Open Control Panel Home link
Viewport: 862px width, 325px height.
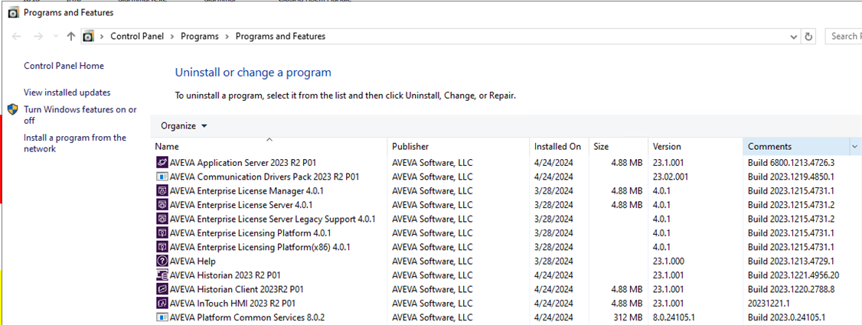click(64, 66)
